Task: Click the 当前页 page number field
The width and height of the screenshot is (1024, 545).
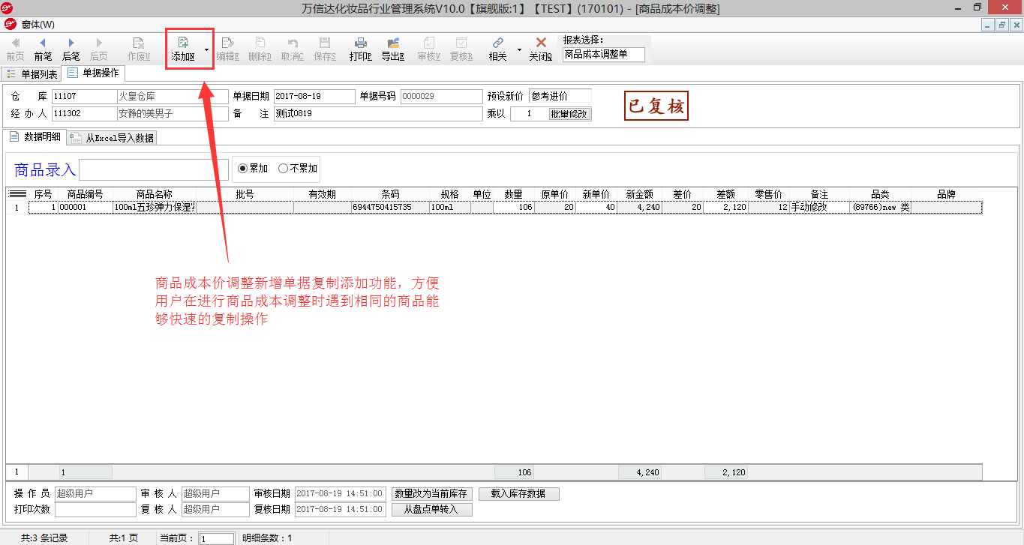Action: (x=217, y=538)
